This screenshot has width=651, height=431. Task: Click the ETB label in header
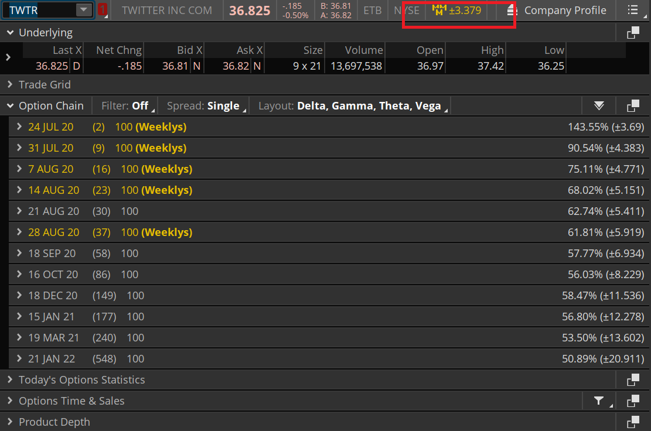(373, 11)
